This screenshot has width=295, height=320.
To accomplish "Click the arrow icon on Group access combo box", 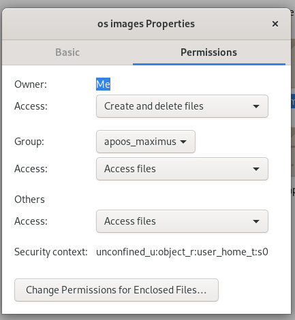I will (256, 169).
